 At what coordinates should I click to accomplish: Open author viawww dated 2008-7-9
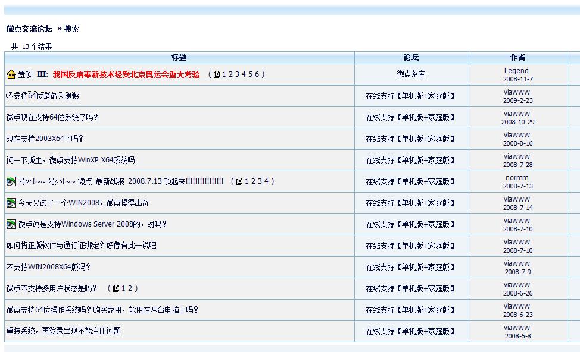517,263
